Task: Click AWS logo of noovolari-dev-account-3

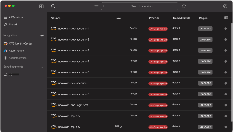Action: coord(53,50)
